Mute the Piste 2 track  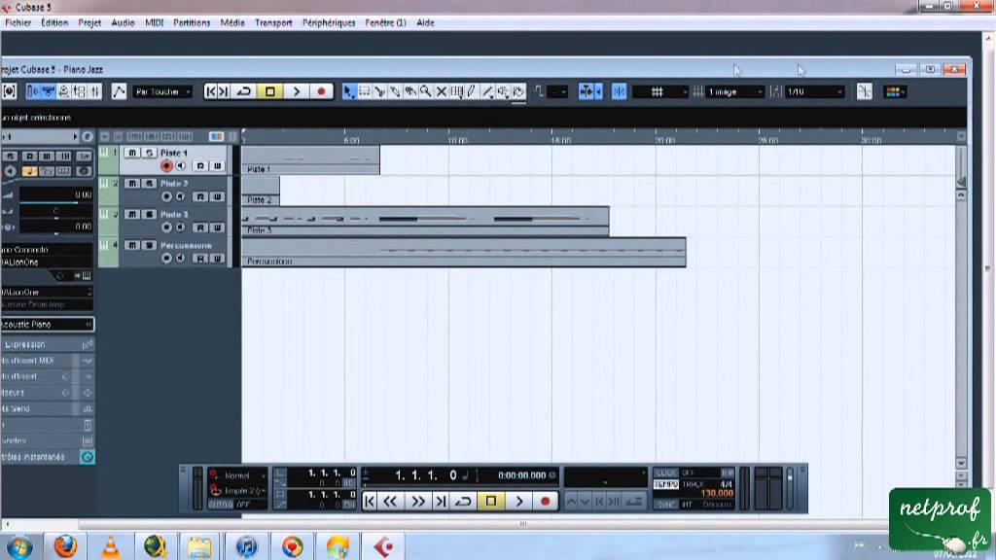(x=132, y=184)
